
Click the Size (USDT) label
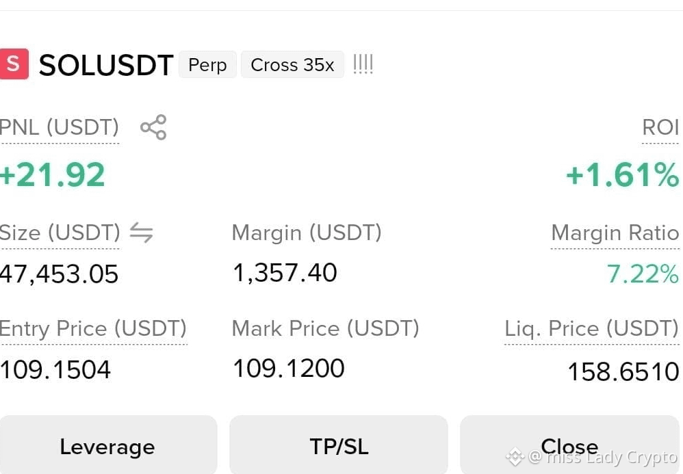tap(60, 233)
